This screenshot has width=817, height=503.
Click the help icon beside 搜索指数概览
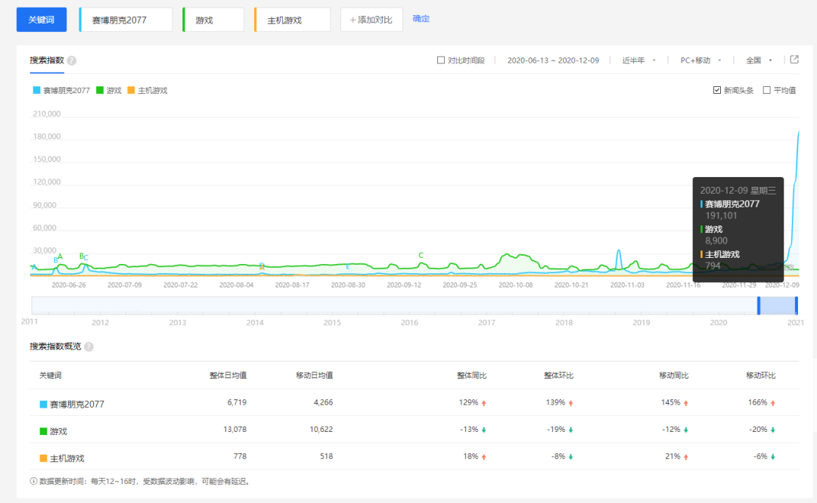tap(89, 346)
